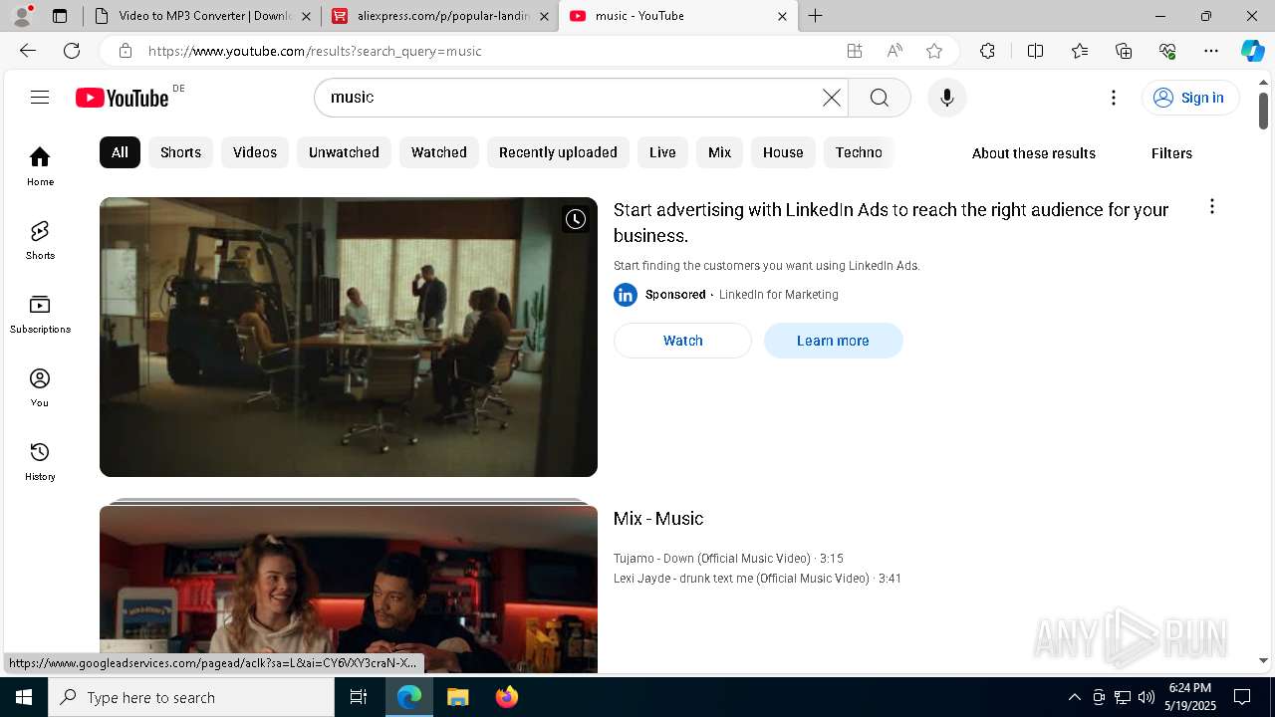Open Subscriptions in the sidebar
The image size is (1275, 717).
(40, 314)
